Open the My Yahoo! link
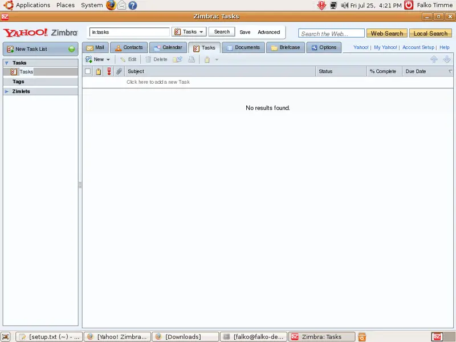 (385, 47)
